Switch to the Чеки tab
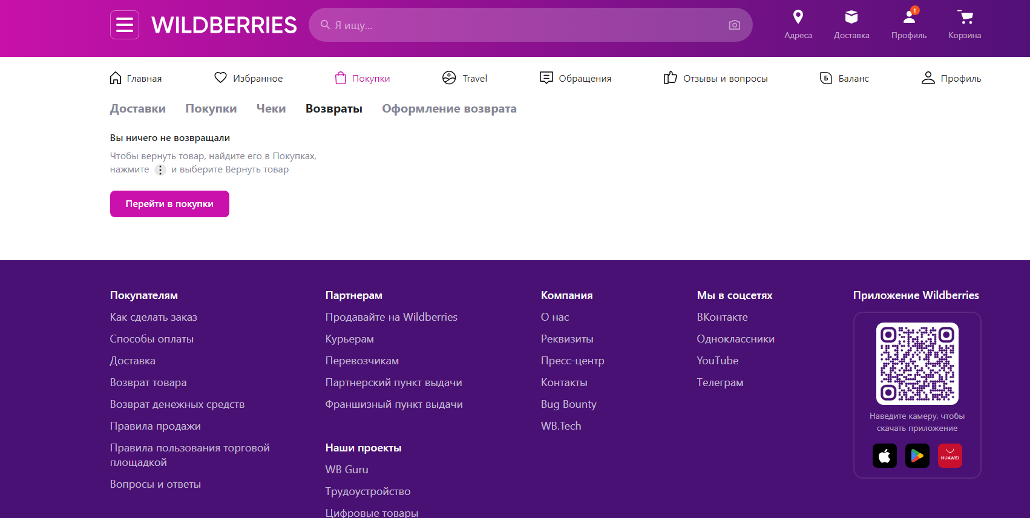Viewport: 1030px width, 518px height. (271, 109)
